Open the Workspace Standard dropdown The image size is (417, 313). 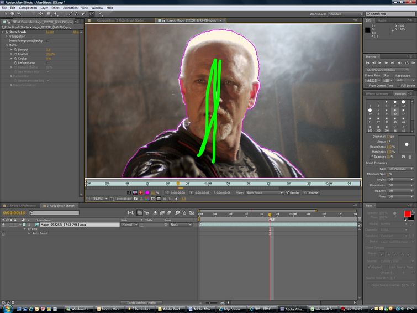coord(345,14)
